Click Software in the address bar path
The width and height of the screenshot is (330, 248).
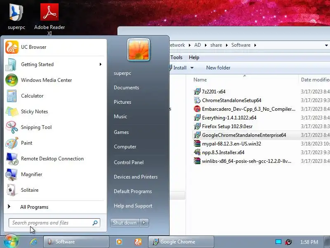(x=241, y=45)
